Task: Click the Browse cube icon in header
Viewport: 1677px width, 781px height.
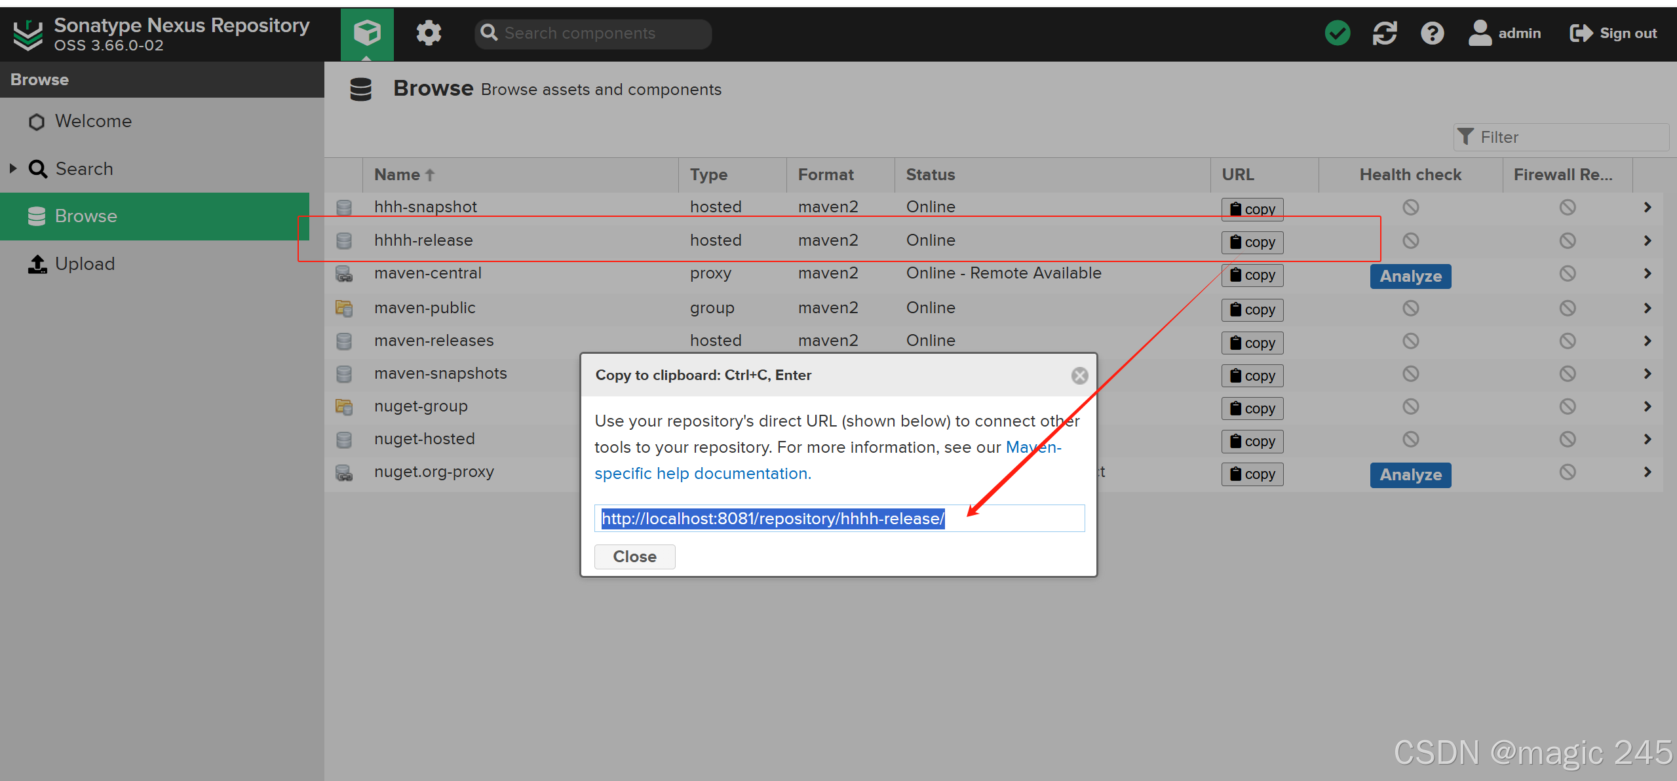Action: [x=366, y=33]
